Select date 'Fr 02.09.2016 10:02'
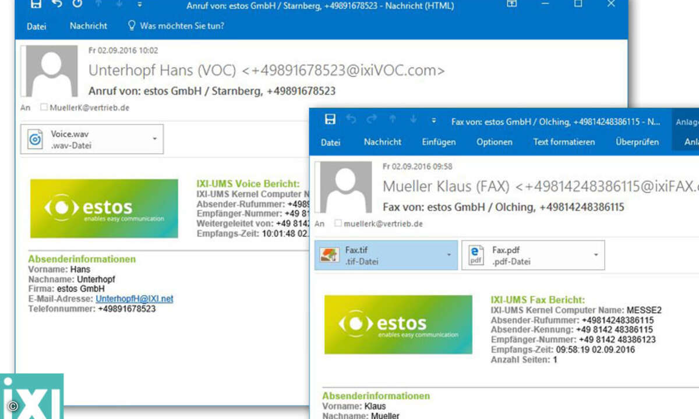 [x=123, y=51]
